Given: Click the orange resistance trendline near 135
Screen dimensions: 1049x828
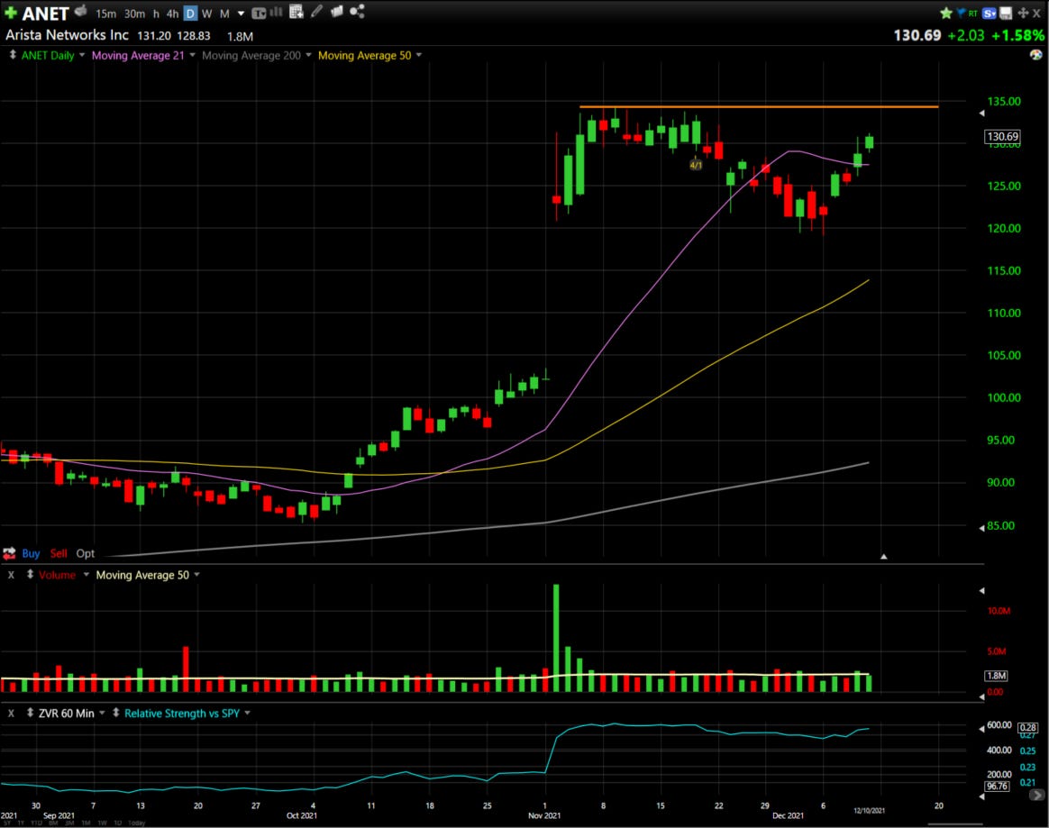Looking at the screenshot, I should click(x=759, y=106).
